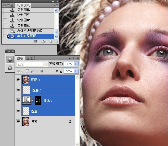Select the 图层 2 layer name
Viewport: 168px width, 146px height.
pyautogui.click(x=37, y=90)
